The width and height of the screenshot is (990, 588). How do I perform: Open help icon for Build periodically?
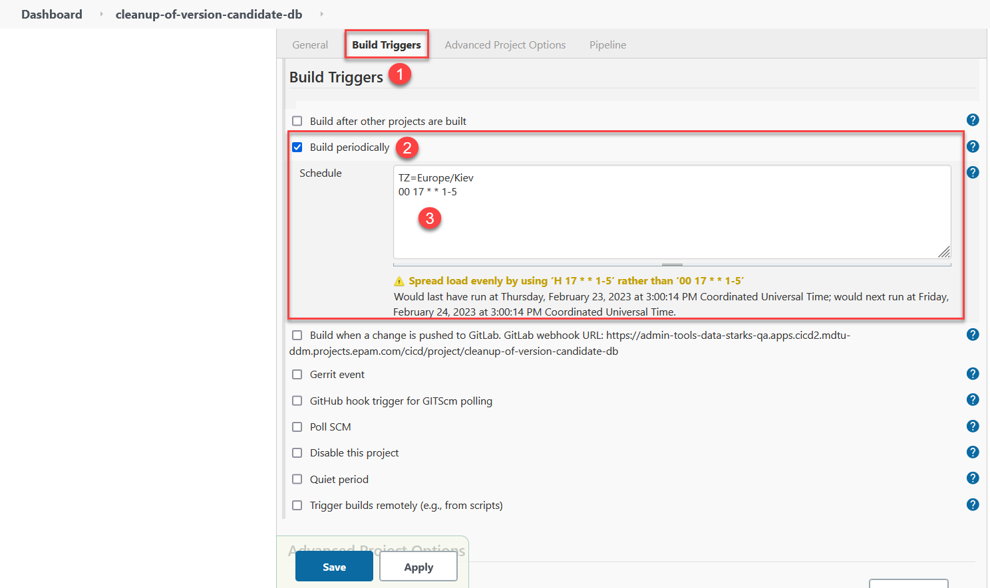pos(973,147)
